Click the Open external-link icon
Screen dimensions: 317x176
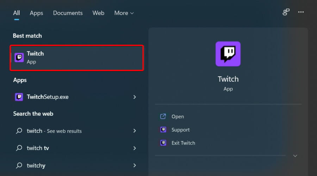[163, 117]
